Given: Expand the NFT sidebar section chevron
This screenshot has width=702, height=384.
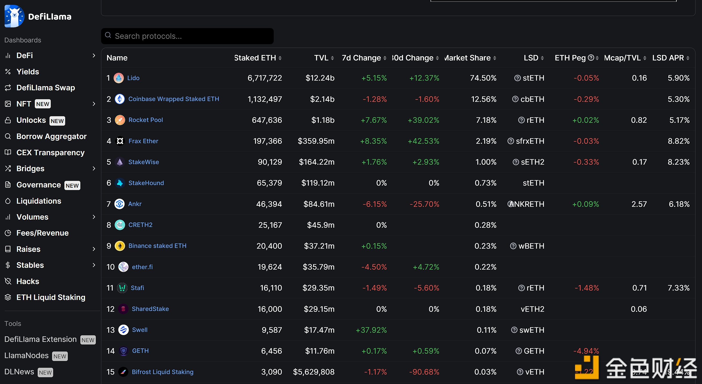Looking at the screenshot, I should [x=94, y=104].
